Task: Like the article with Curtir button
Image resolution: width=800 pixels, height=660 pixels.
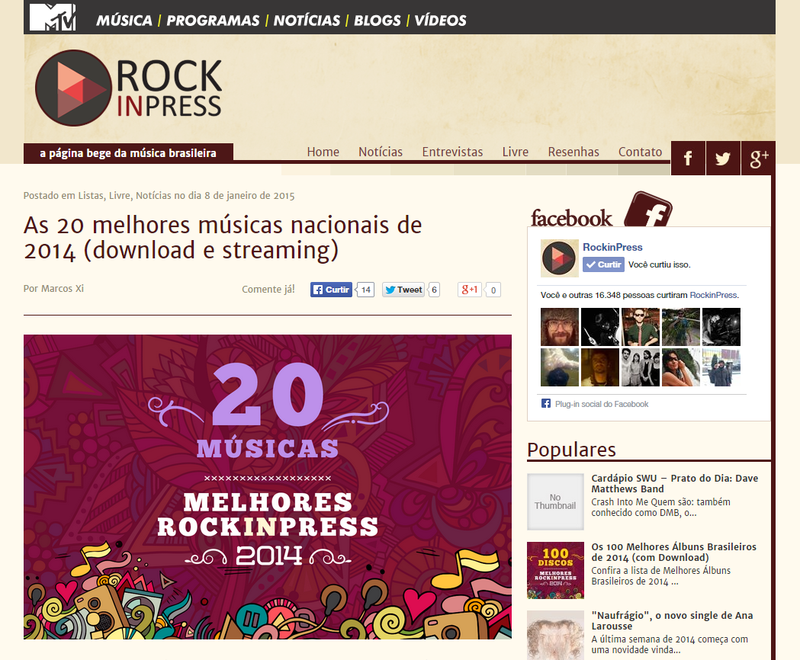Action: coord(331,290)
